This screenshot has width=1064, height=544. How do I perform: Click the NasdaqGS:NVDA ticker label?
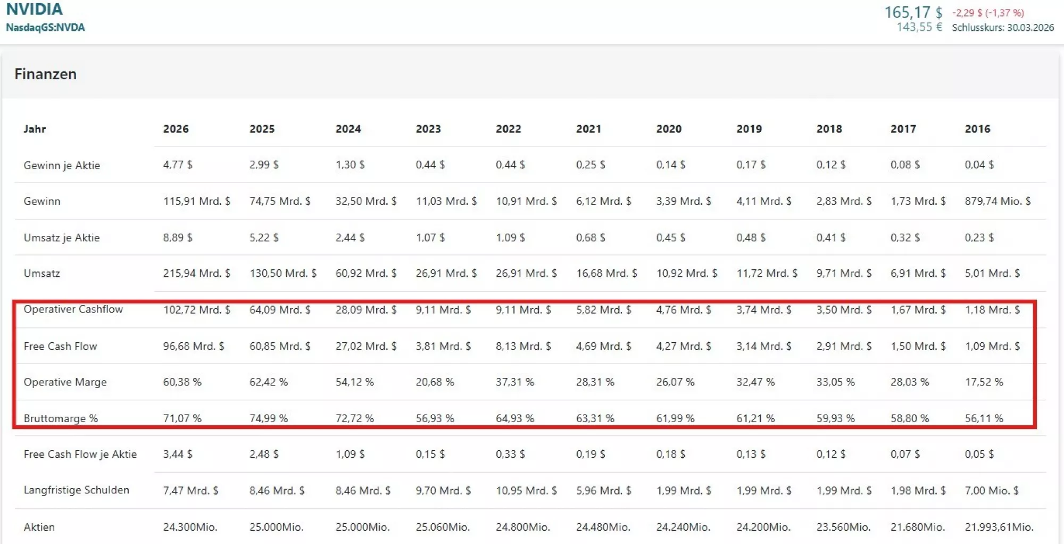tap(45, 27)
